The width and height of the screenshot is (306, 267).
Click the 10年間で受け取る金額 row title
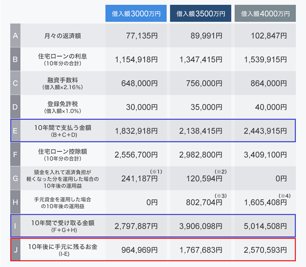pyautogui.click(x=63, y=222)
